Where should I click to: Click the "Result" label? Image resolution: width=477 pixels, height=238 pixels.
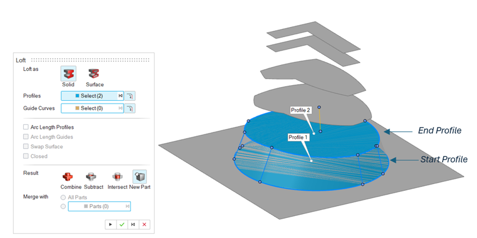click(31, 173)
